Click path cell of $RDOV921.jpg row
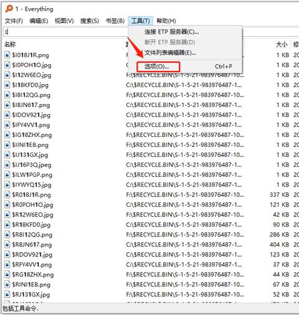This screenshot has height=315, width=299. 184,255
